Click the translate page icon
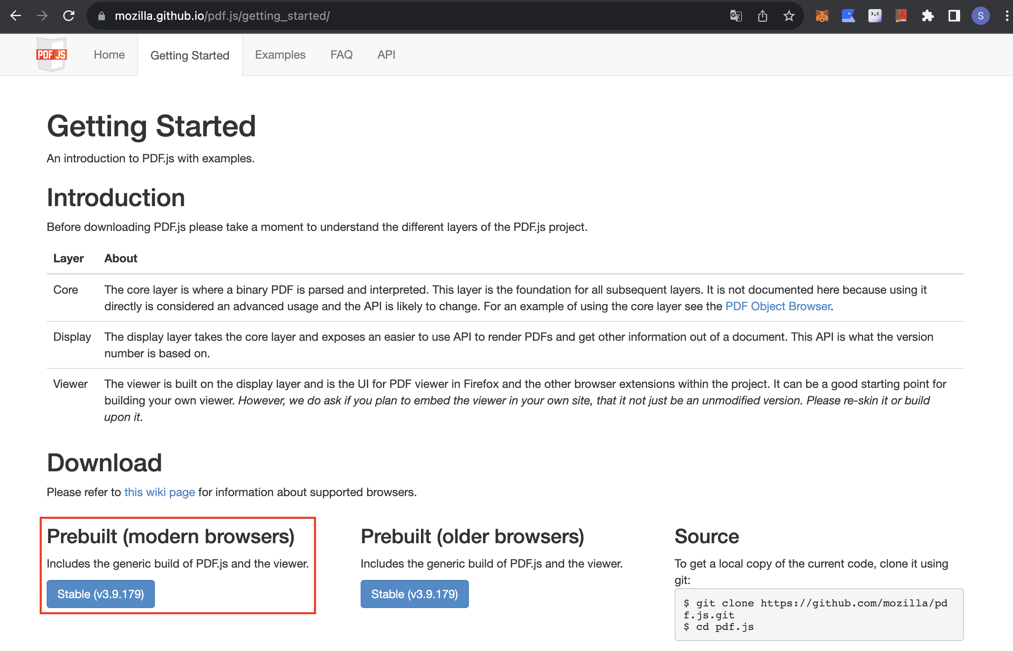Image resolution: width=1013 pixels, height=651 pixels. pos(736,16)
